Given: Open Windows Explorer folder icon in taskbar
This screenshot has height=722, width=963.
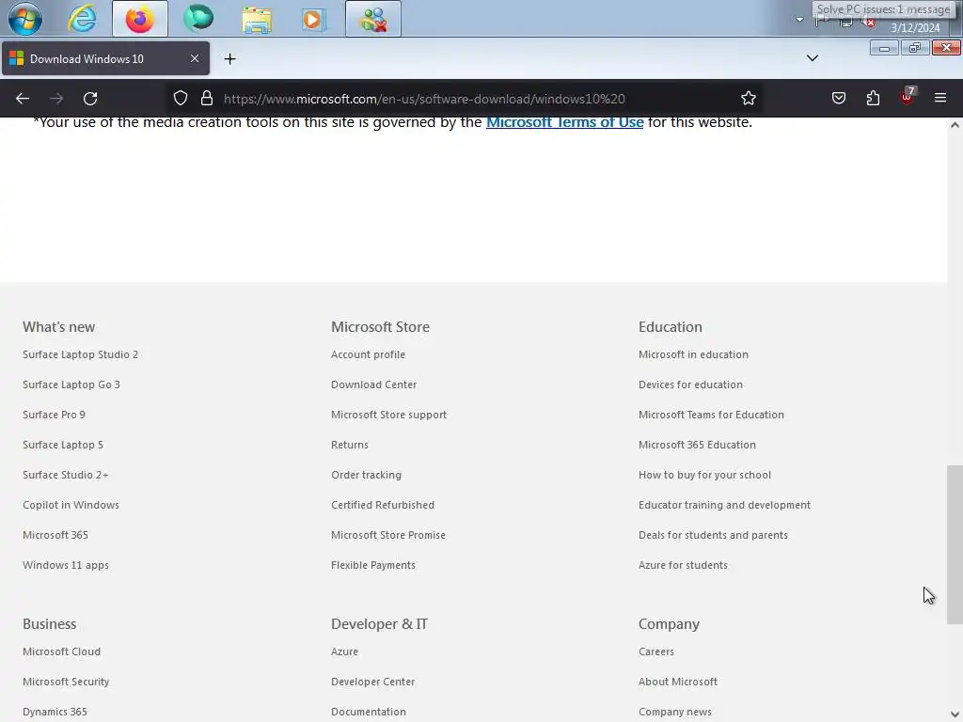Looking at the screenshot, I should point(257,20).
